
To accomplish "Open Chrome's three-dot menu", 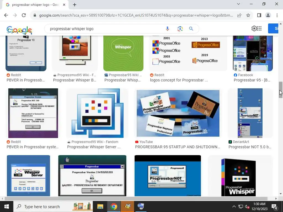I will (x=277, y=15).
